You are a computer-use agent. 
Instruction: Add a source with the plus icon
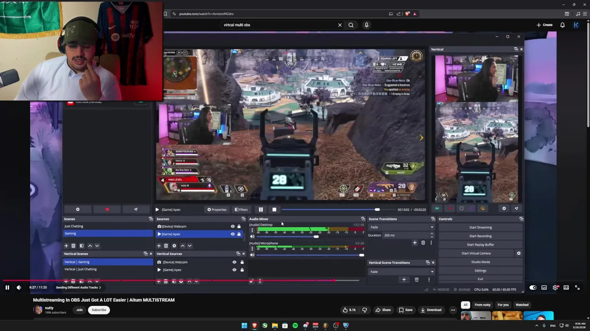click(x=159, y=245)
